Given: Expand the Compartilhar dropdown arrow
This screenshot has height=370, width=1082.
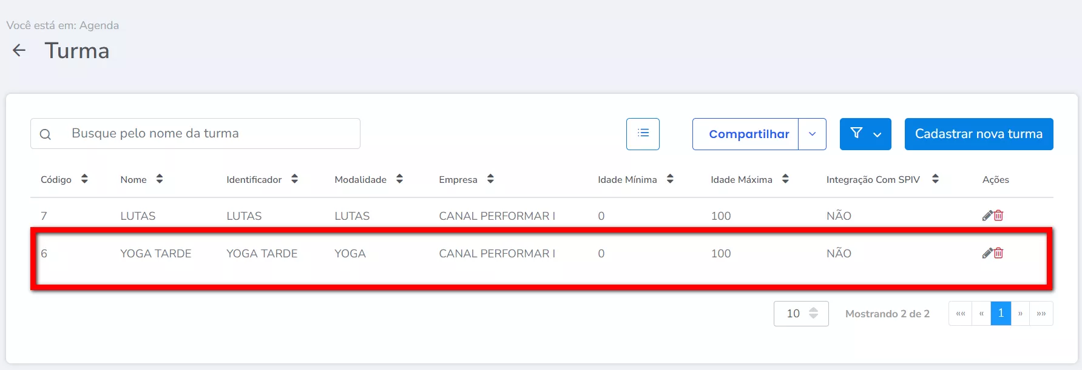Looking at the screenshot, I should [812, 134].
